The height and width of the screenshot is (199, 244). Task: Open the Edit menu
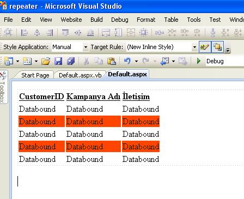point(26,20)
